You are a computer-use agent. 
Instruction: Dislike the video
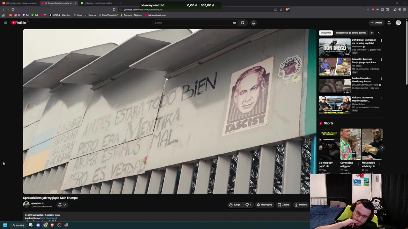pos(248,205)
